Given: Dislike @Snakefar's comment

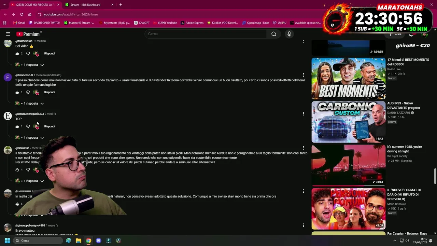Looking at the screenshot, I should (x=28, y=170).
